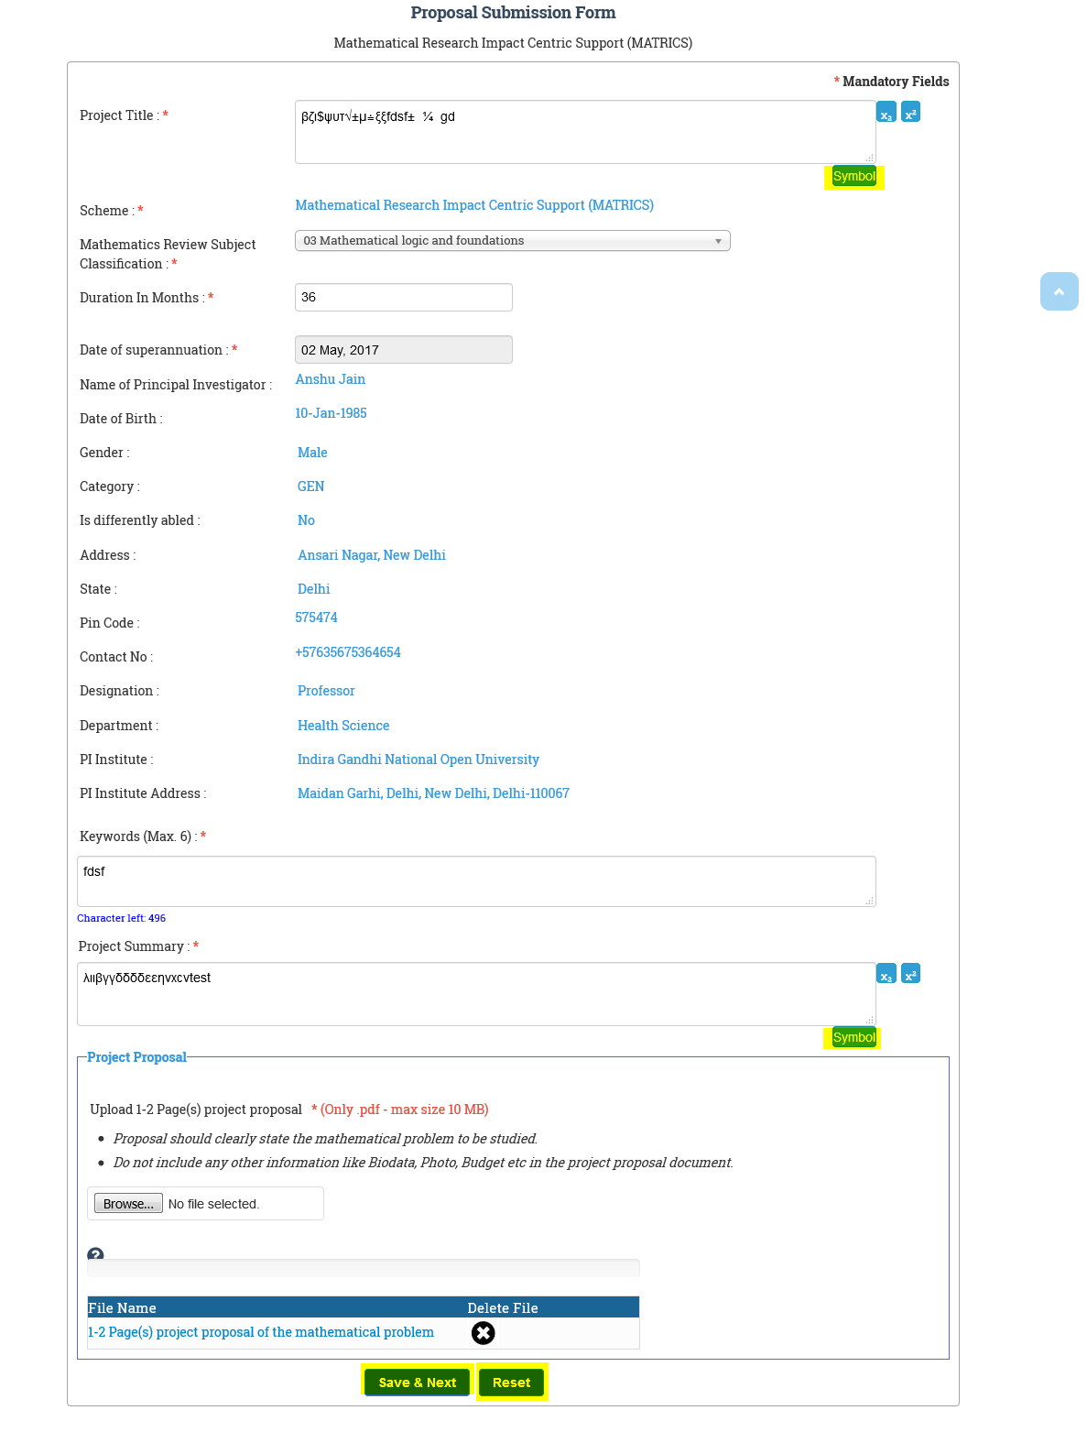Delete the uploaded proposal file
The image size is (1087, 1443).
click(483, 1333)
